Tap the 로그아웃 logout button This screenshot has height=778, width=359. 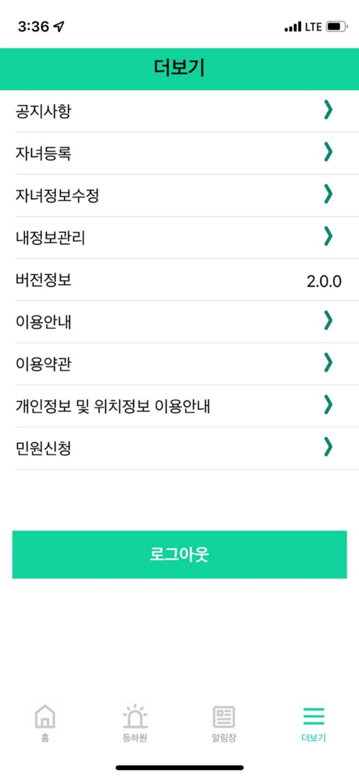tap(179, 554)
